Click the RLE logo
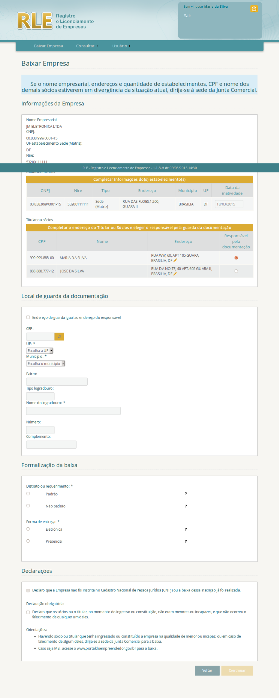The image size is (279, 698). [35, 21]
